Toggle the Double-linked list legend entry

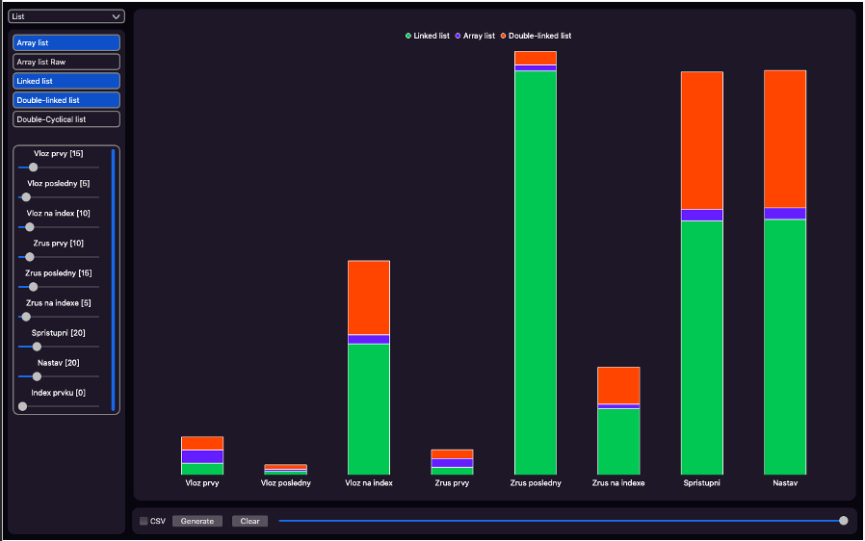tap(536, 36)
